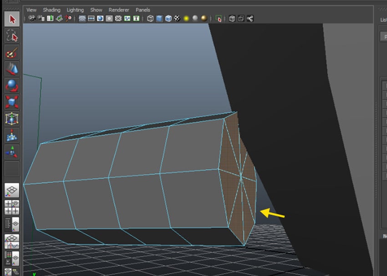Toggle textured display in viewport

pos(177,19)
